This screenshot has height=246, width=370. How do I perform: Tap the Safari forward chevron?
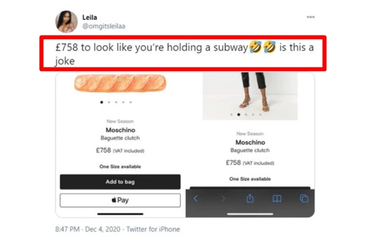(223, 199)
